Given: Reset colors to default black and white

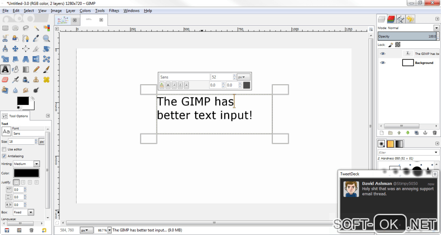Looking at the screenshot, I should click(x=19, y=108).
